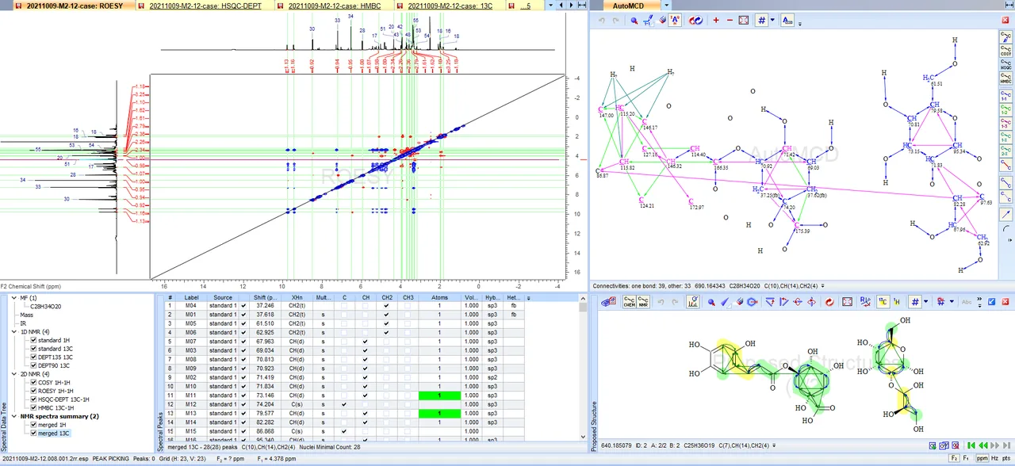Image resolution: width=1015 pixels, height=466 pixels.
Task: Click the eraser tool in AutoMCD toolbar
Action: [x=662, y=21]
